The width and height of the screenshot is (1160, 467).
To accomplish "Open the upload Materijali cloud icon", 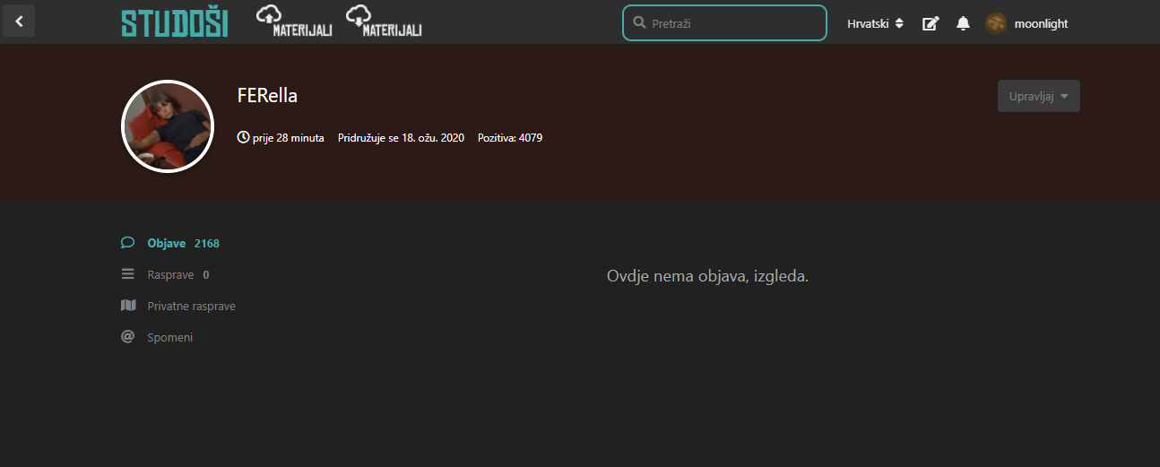I will [x=294, y=22].
